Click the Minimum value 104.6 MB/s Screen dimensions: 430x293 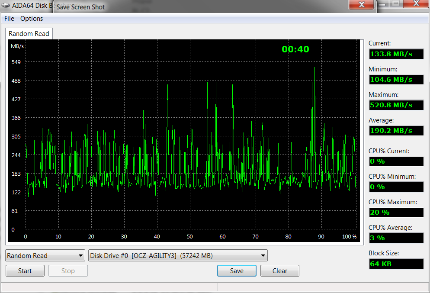396,80
